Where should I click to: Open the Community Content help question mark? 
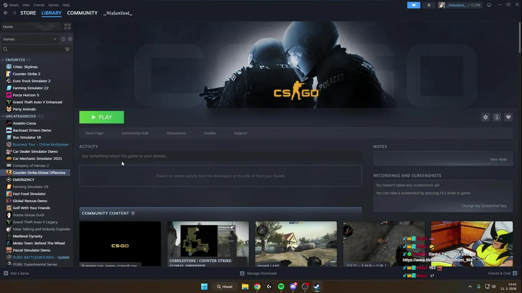coord(133,213)
